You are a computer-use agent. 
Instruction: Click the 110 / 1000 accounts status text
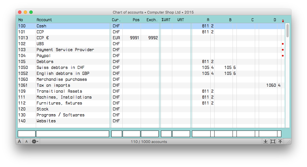click(x=149, y=142)
